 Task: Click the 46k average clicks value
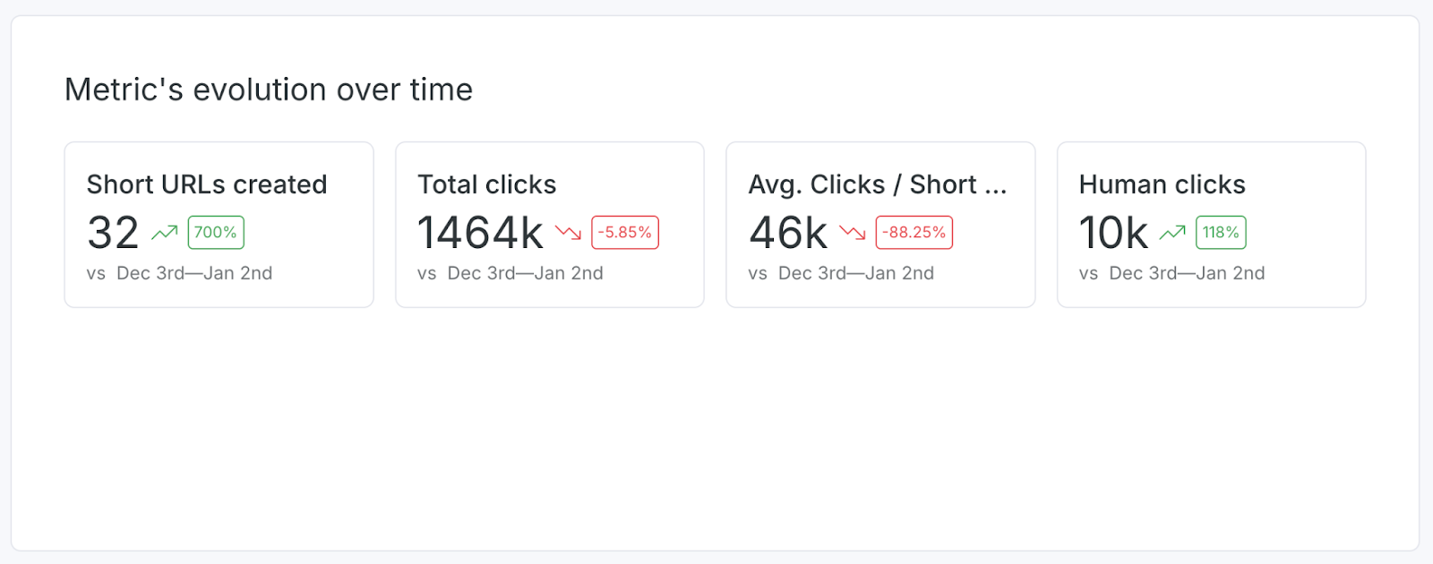(x=788, y=233)
